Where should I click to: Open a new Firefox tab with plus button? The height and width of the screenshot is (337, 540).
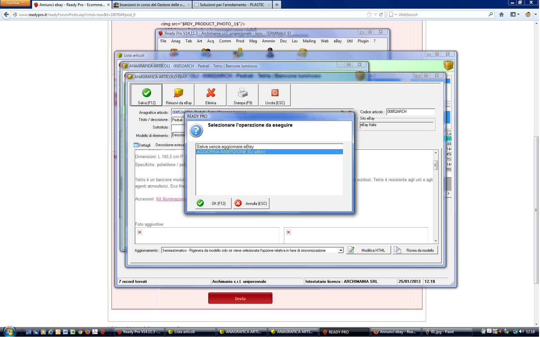pos(277,5)
